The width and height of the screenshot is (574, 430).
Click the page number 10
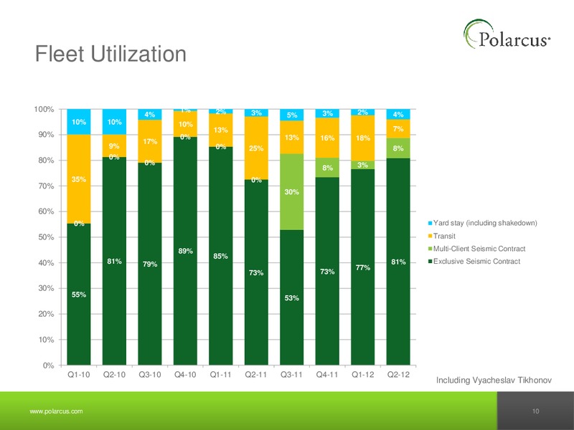(x=535, y=411)
